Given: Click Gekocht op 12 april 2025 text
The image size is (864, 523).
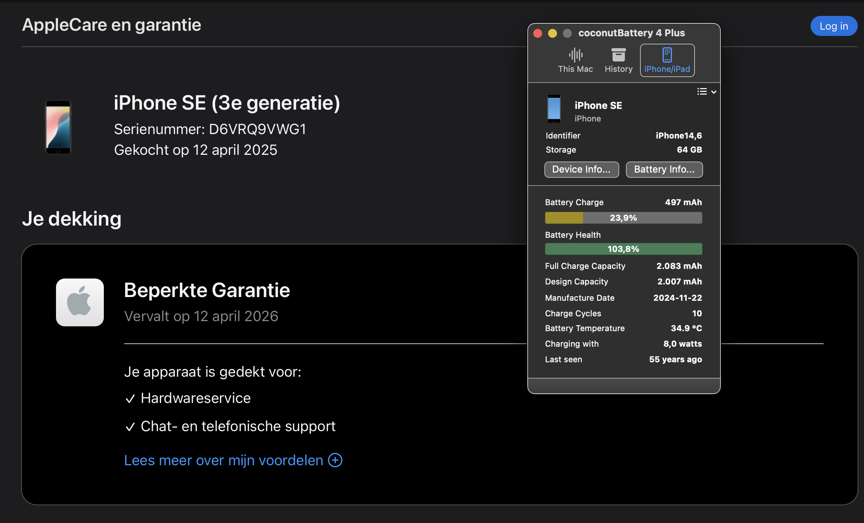Looking at the screenshot, I should click(195, 150).
